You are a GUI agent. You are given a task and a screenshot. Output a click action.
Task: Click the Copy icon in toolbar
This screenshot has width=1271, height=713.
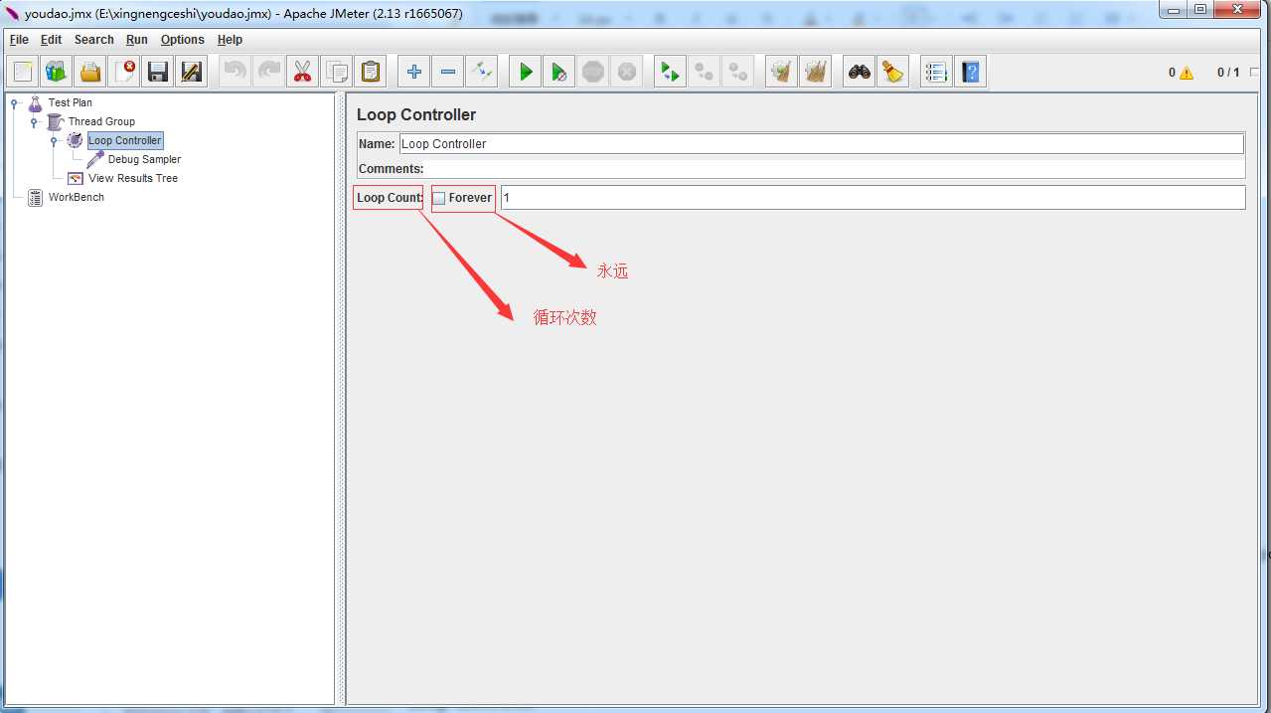click(337, 72)
